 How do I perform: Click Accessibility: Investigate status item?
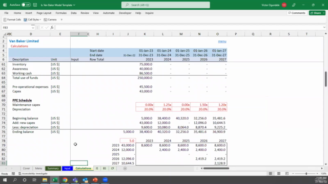point(33,174)
